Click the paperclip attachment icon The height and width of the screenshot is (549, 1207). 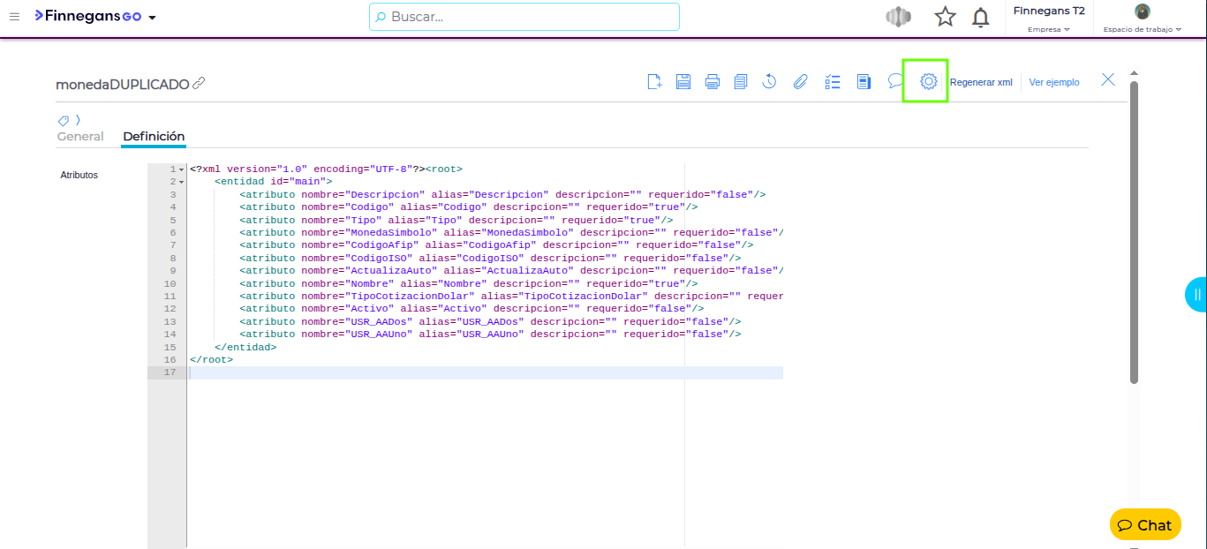click(800, 82)
